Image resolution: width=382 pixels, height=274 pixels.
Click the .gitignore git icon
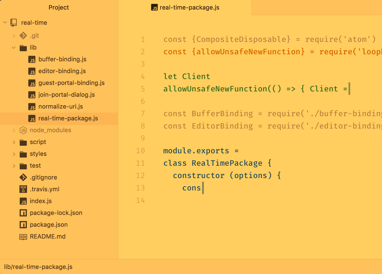23,178
